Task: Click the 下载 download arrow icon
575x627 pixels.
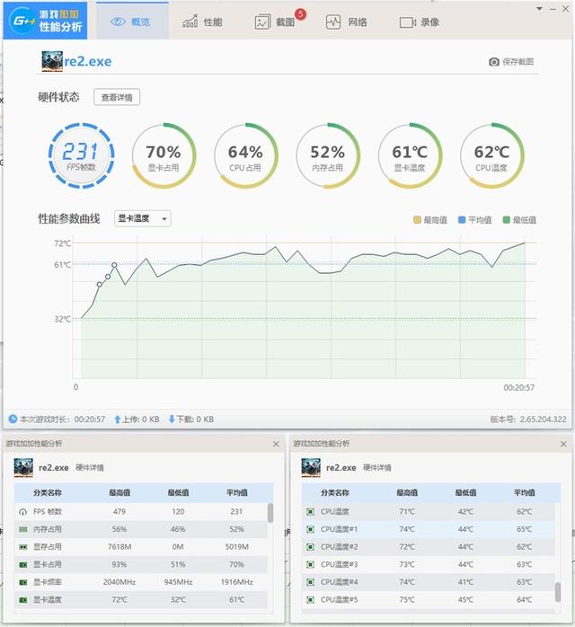Action: pyautogui.click(x=172, y=419)
